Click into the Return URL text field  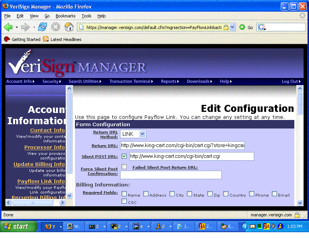[x=182, y=146]
